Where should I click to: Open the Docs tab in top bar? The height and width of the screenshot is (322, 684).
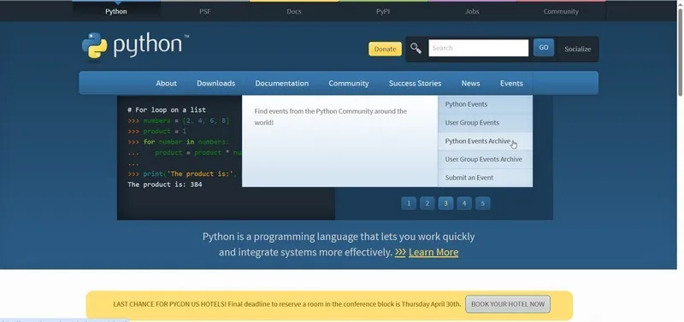294,11
